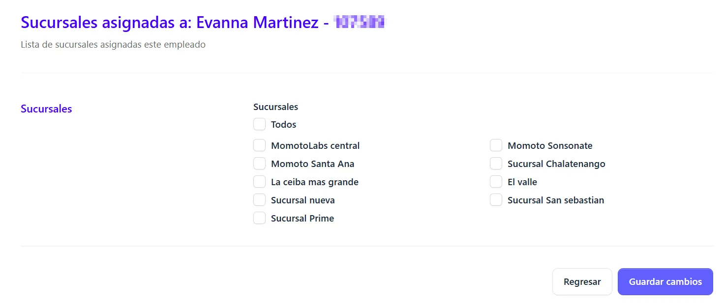Image resolution: width=724 pixels, height=306 pixels.
Task: Click the blurred employee ID in the title
Action: pyautogui.click(x=360, y=23)
